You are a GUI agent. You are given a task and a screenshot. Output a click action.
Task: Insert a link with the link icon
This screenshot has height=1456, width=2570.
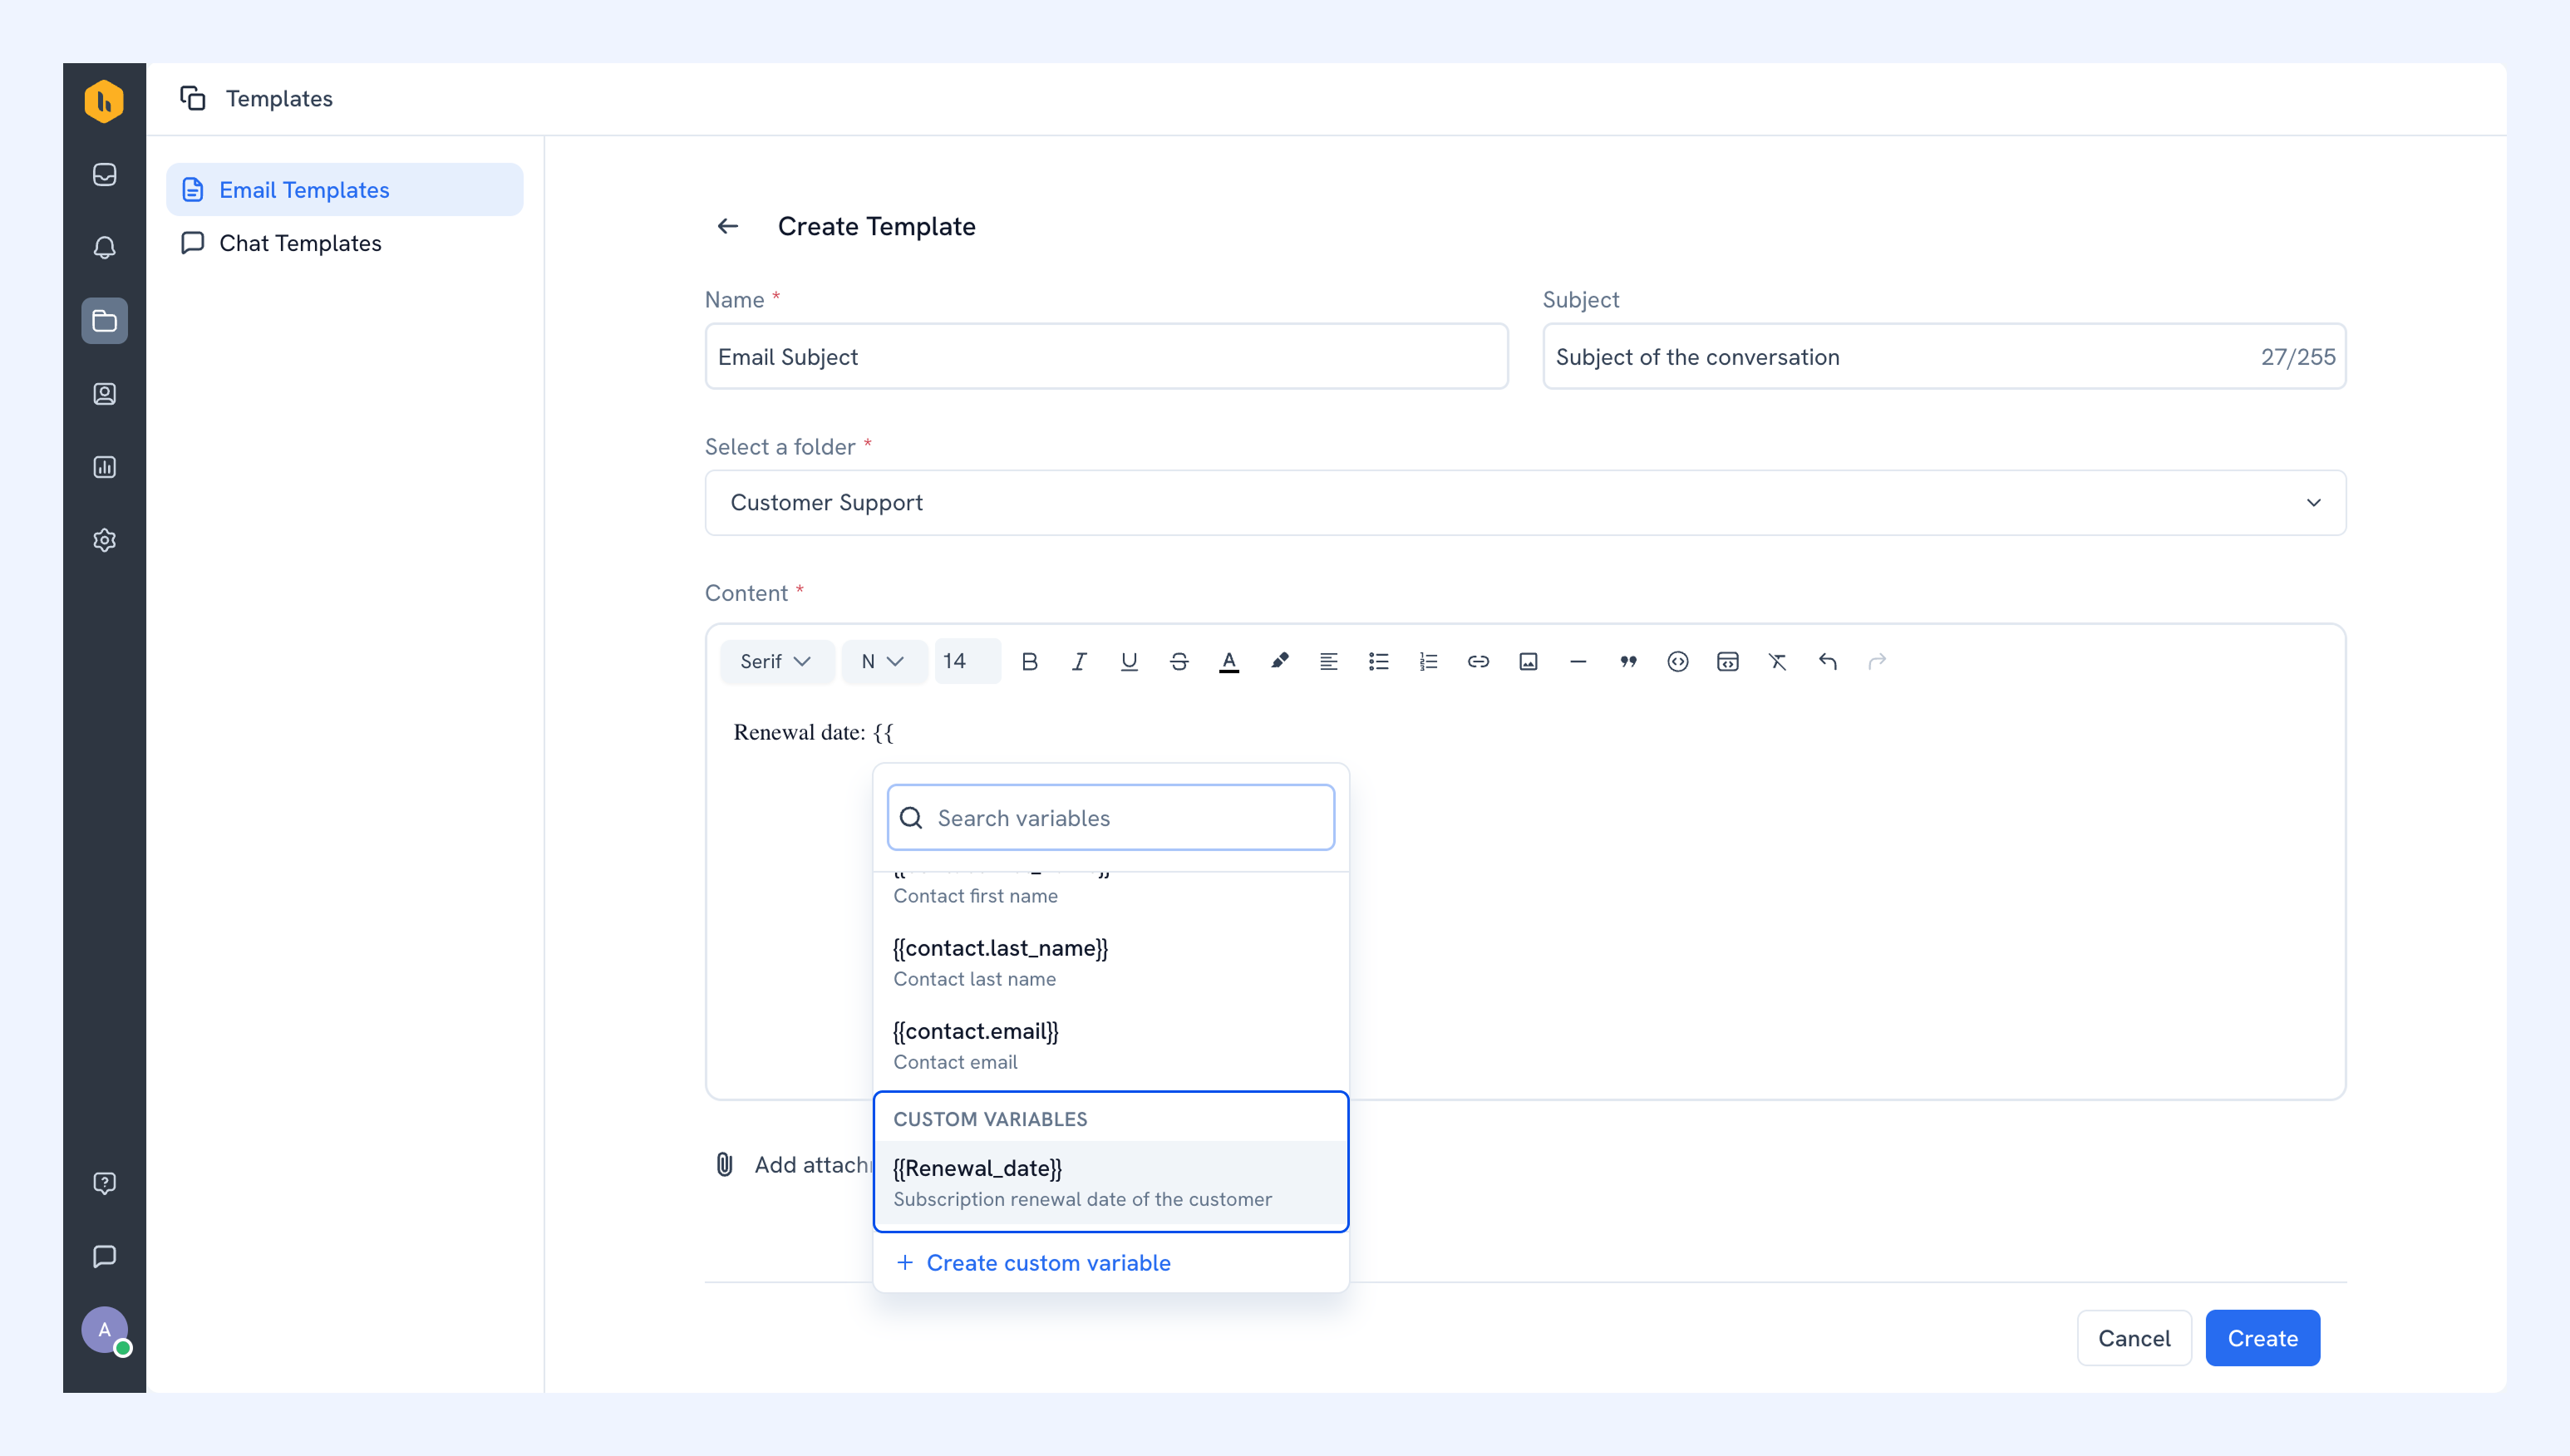tap(1478, 661)
